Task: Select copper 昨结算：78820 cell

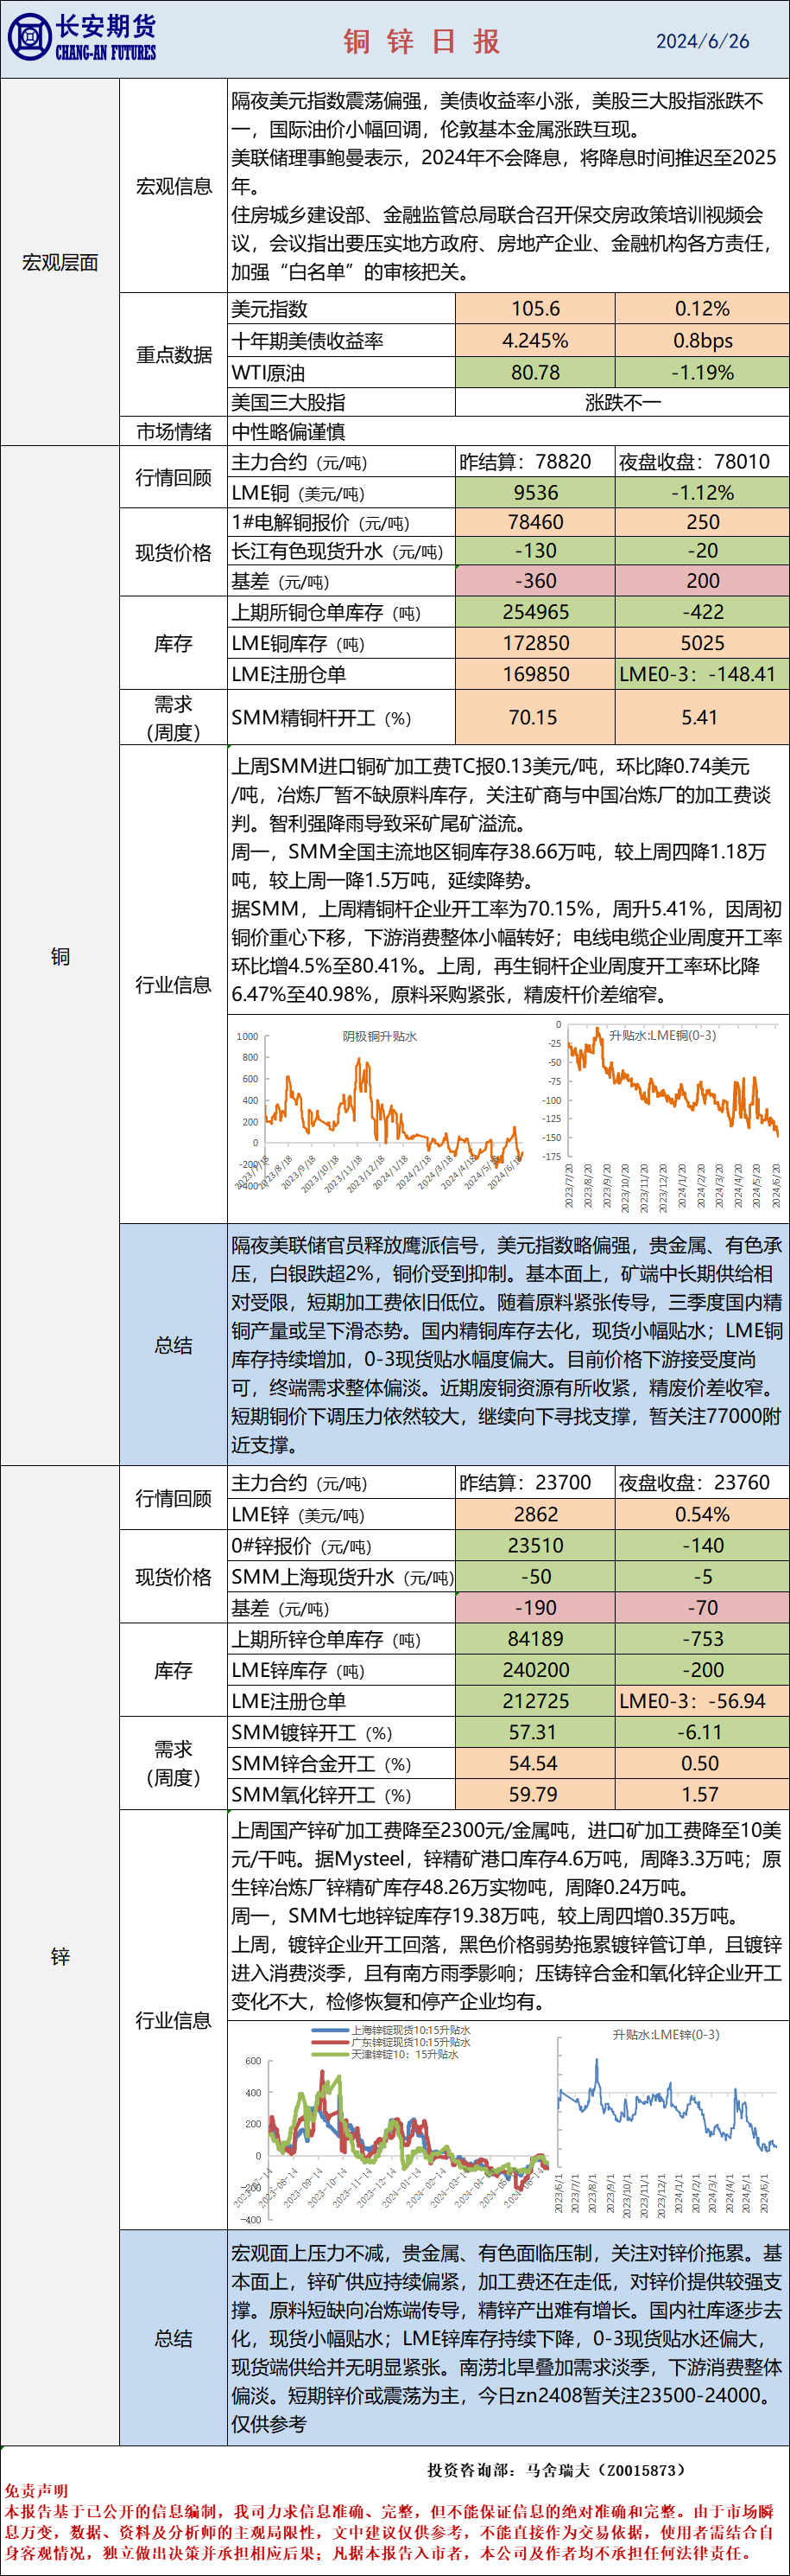Action: point(535,462)
